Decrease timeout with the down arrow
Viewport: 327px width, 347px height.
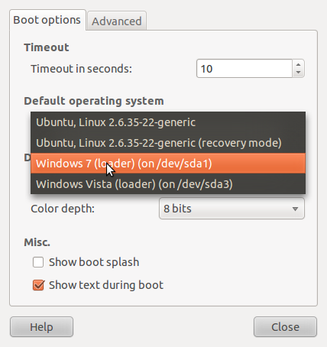298,73
